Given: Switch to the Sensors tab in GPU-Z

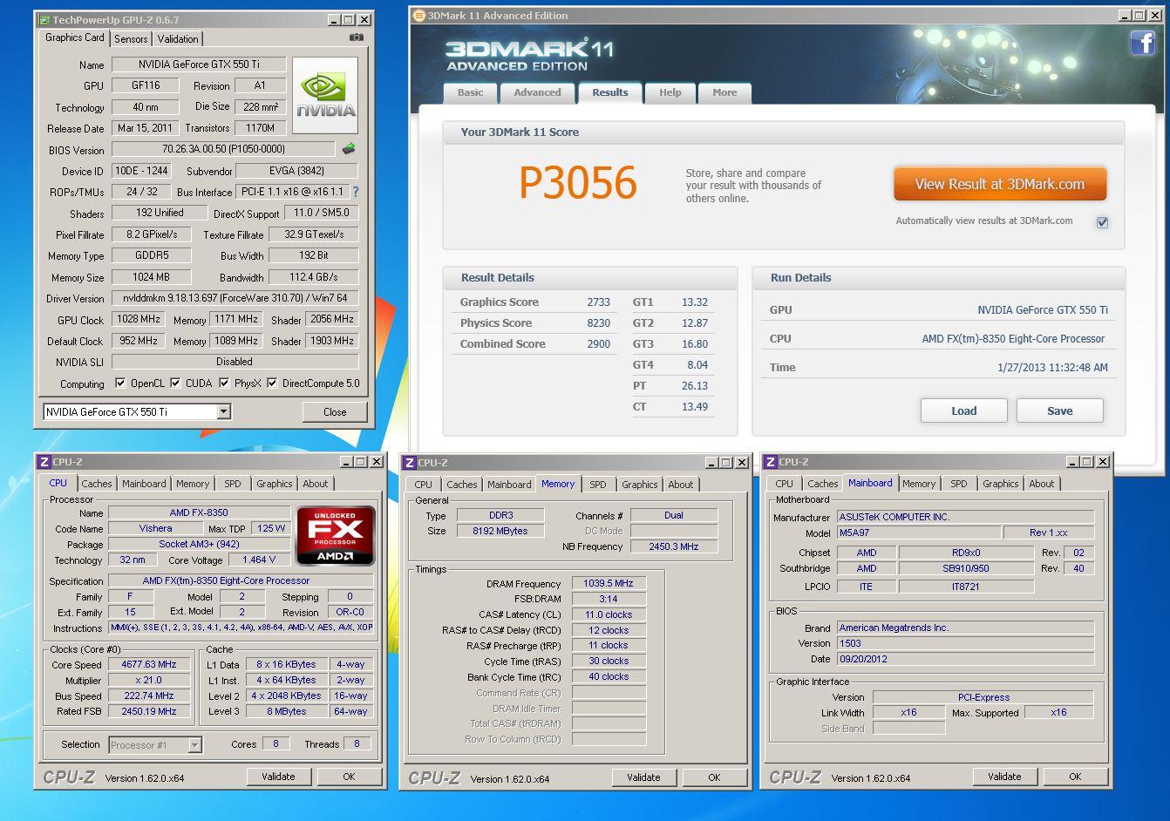Looking at the screenshot, I should click(131, 38).
